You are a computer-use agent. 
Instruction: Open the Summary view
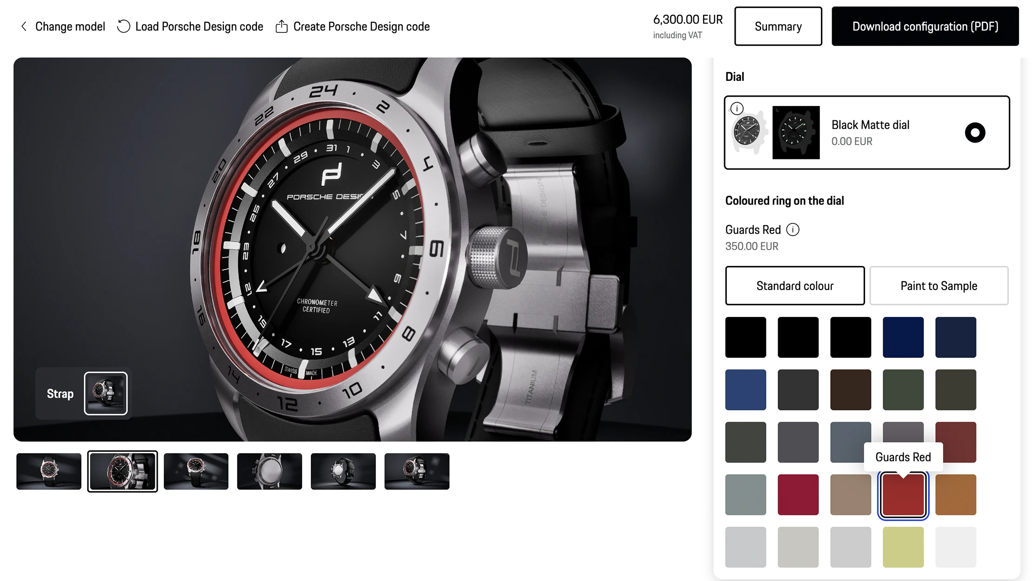(778, 26)
